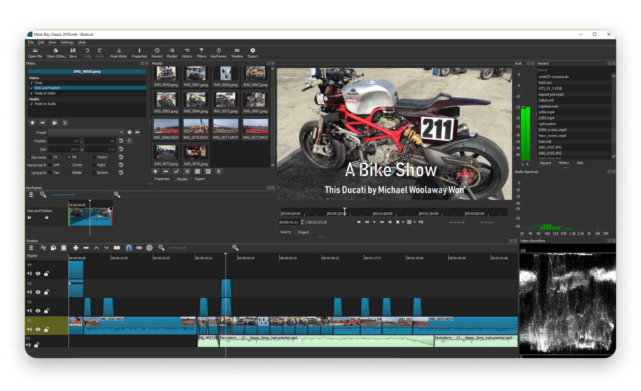The height and width of the screenshot is (391, 641).
Task: Enable ripple all tracks target icon
Action: click(x=150, y=248)
